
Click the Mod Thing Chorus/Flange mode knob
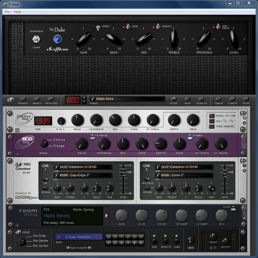tap(44, 144)
